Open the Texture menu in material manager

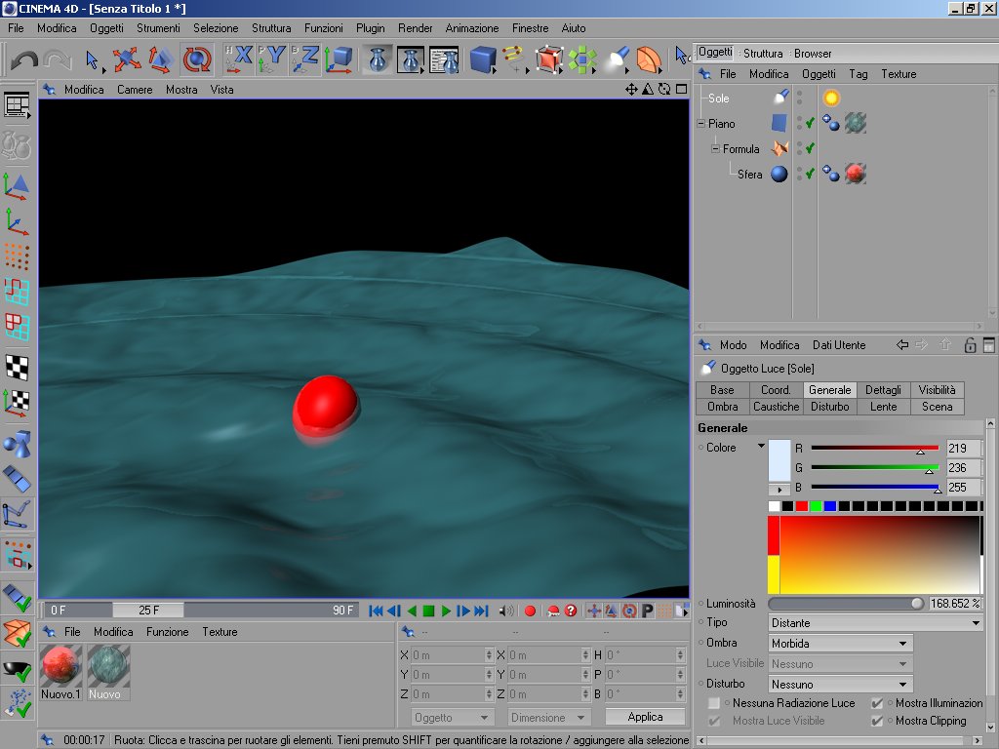[x=220, y=632]
